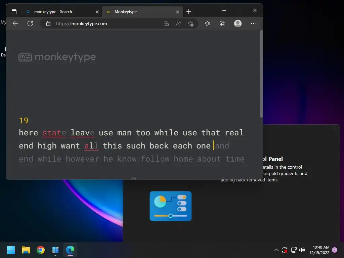
Task: Open Edge settings and more menu
Action: coord(253,24)
